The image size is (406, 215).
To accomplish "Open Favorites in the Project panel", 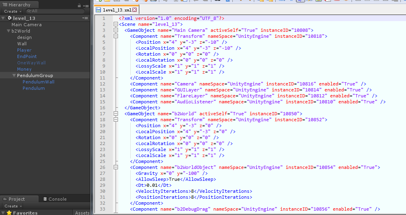I will point(25,213).
